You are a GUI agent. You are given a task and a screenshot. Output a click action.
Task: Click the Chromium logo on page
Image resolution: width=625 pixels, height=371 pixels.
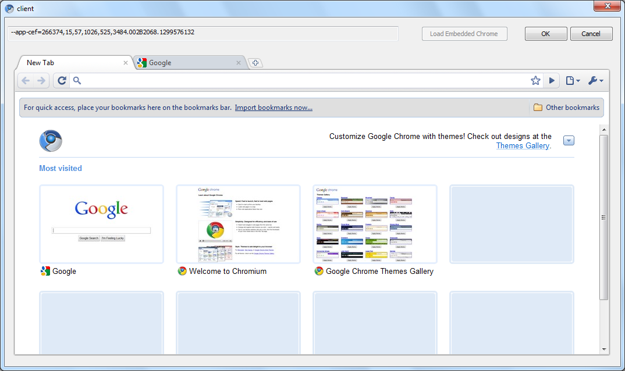[x=51, y=141]
